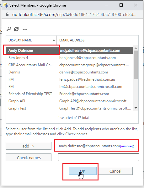Click the padlock site info icon

7,14
